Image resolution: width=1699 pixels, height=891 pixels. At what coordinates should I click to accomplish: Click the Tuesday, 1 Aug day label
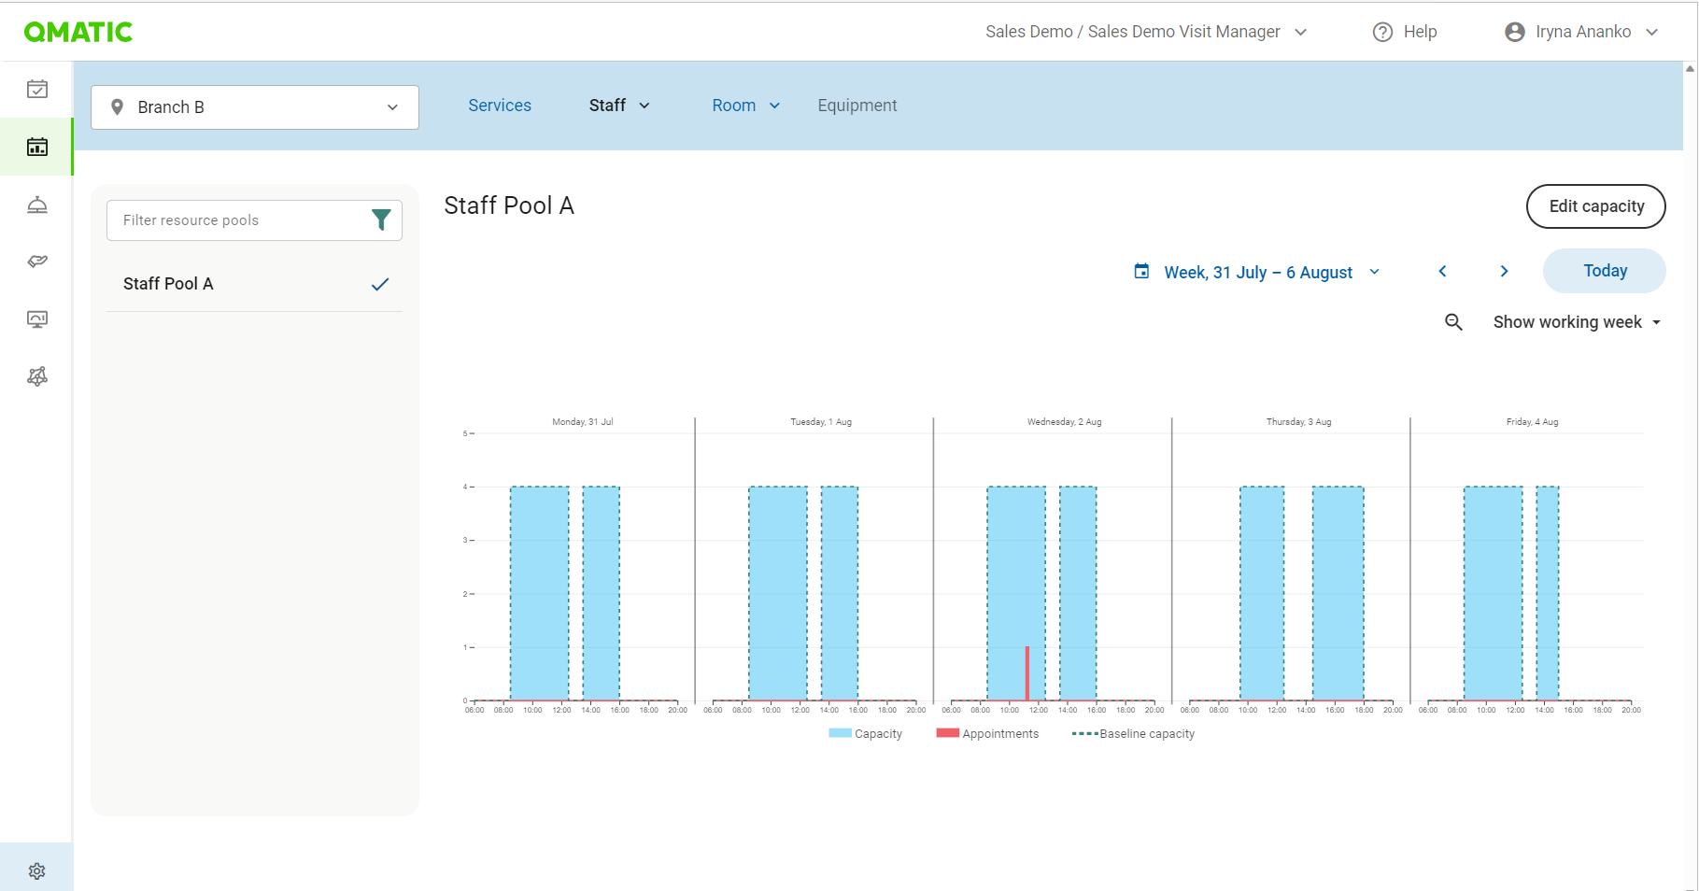click(821, 422)
